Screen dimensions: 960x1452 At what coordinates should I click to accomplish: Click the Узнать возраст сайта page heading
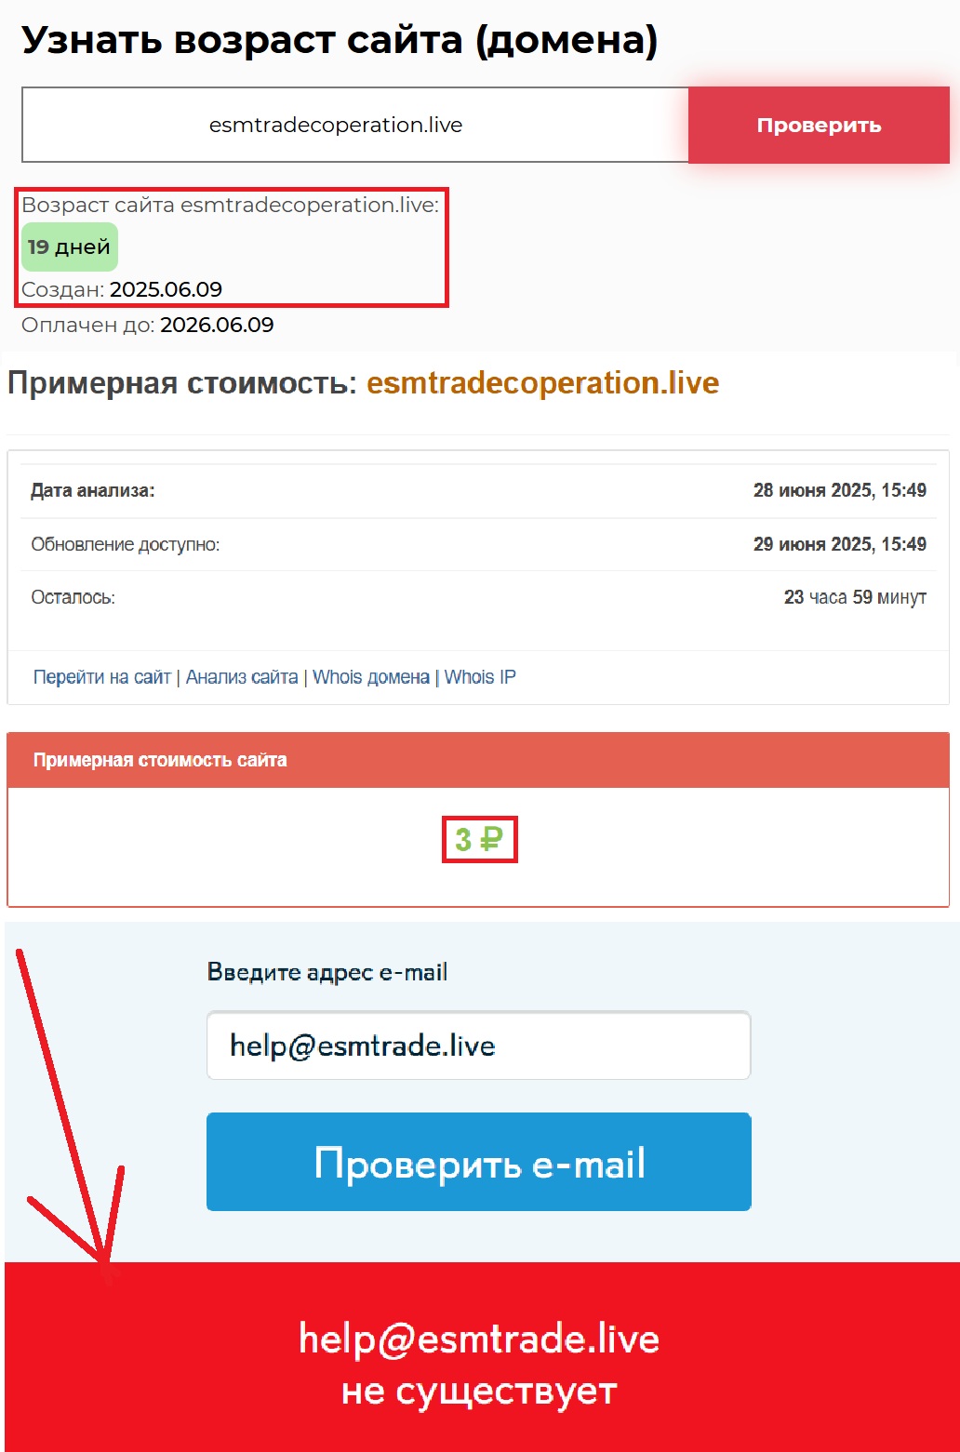click(340, 40)
